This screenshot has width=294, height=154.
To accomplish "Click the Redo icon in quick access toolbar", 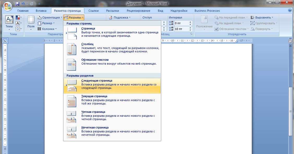I will click(32, 4).
